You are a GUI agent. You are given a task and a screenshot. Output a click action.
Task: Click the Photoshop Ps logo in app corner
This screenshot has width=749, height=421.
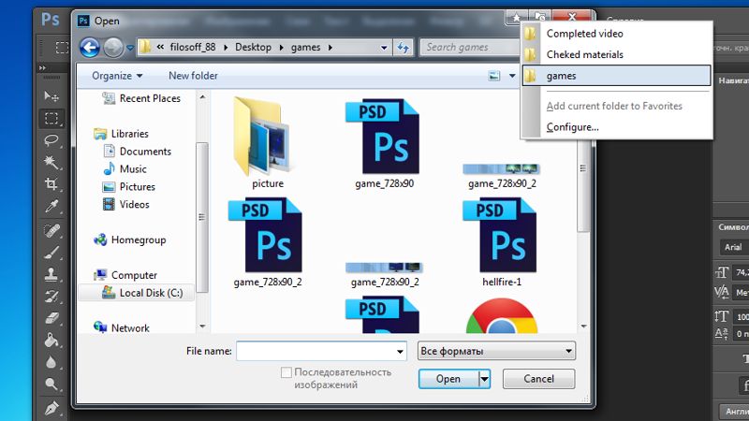click(51, 20)
